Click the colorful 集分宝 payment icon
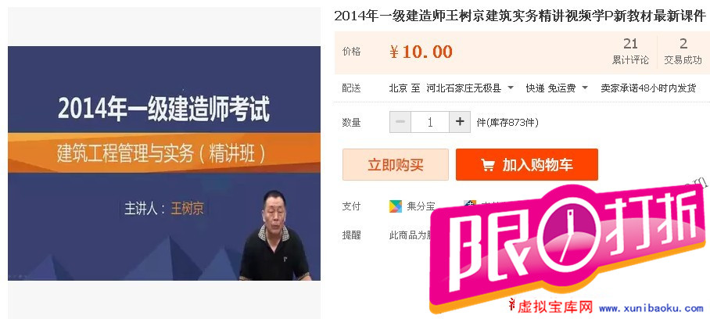Image resolution: width=710 pixels, height=319 pixels. [x=396, y=206]
